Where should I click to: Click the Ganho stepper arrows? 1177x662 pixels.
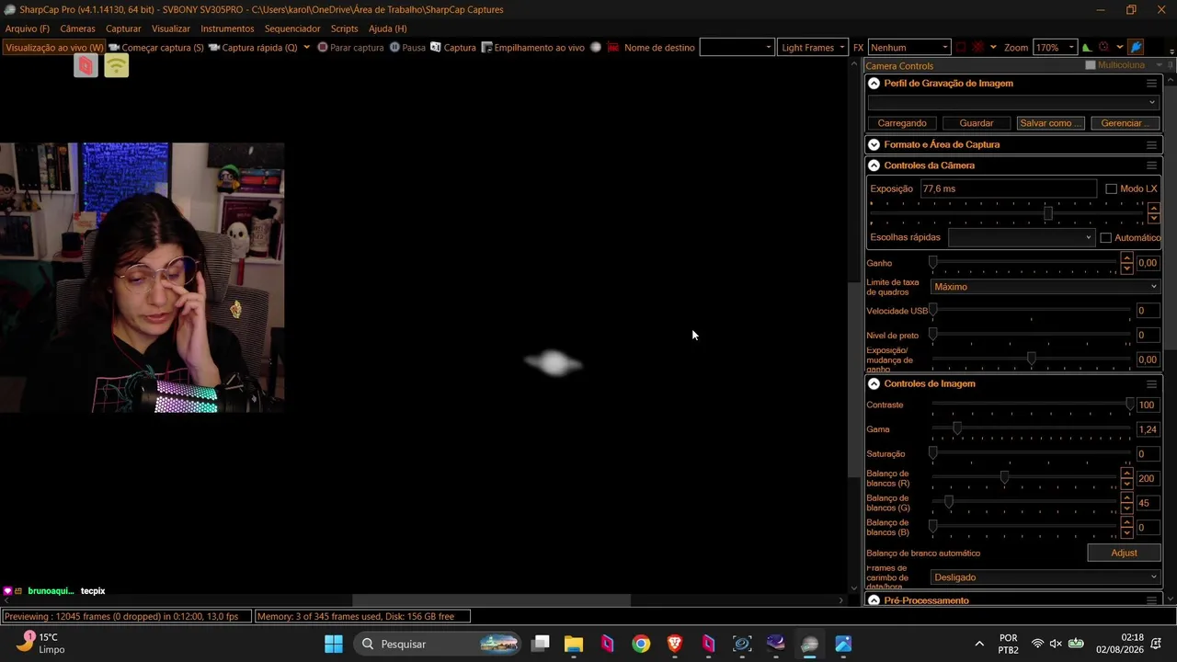[1126, 263]
